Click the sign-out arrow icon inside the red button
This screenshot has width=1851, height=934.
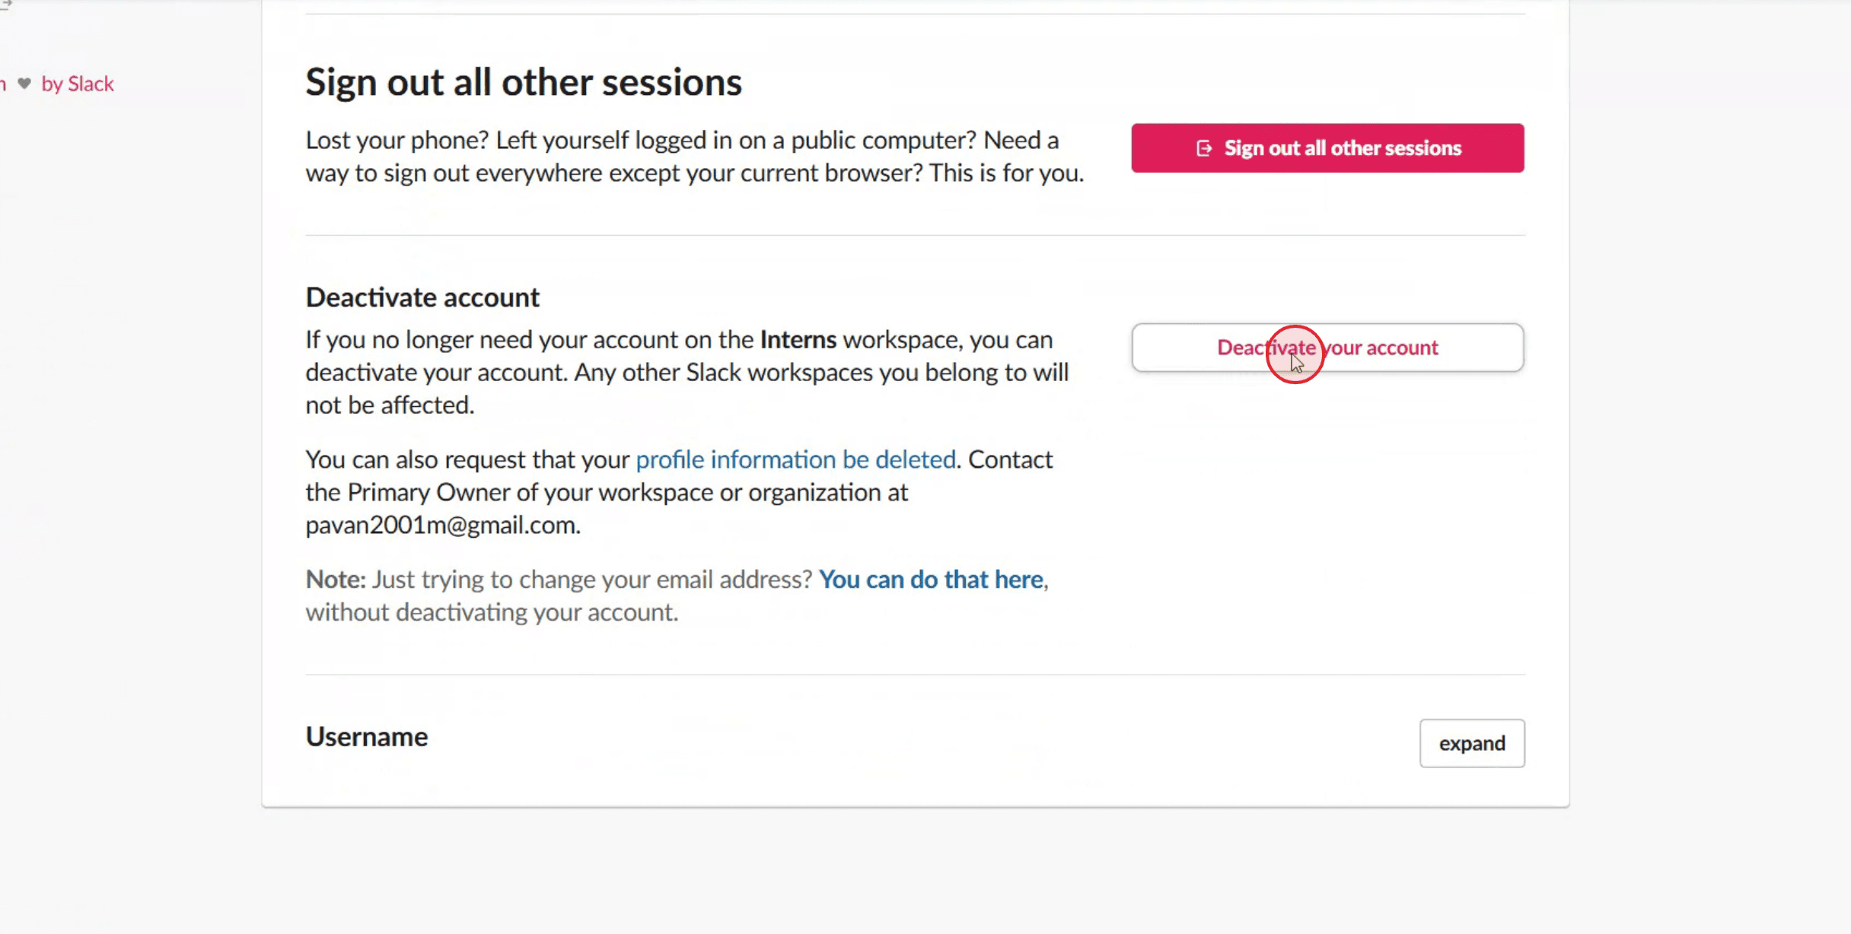coord(1203,148)
